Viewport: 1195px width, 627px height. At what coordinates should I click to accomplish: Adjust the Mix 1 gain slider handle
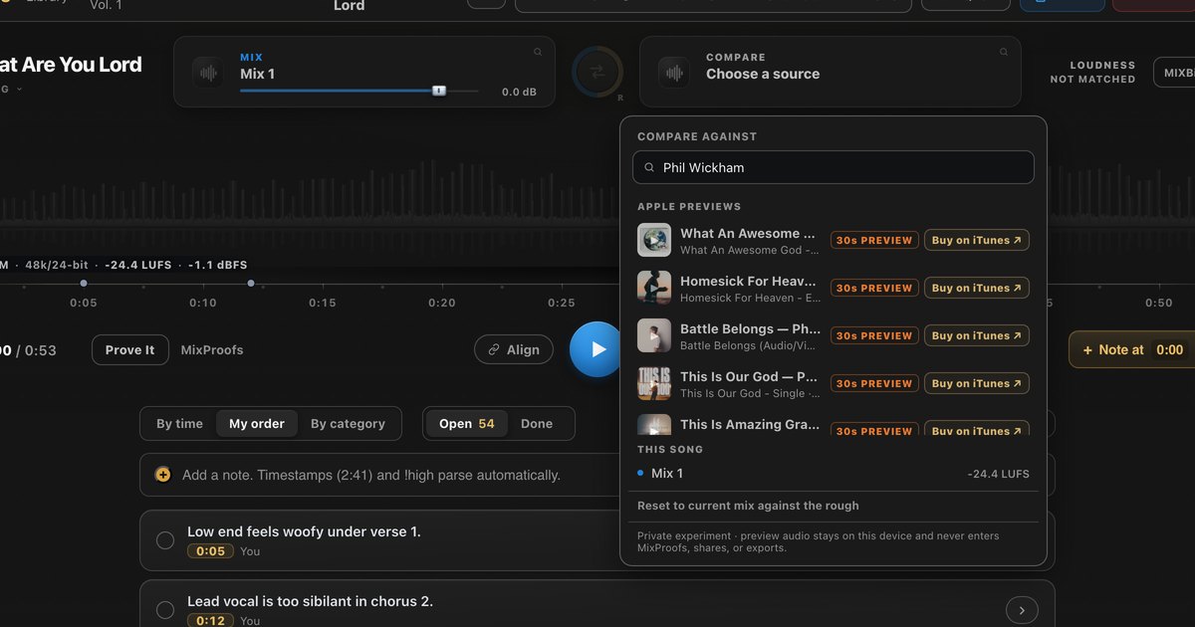439,91
